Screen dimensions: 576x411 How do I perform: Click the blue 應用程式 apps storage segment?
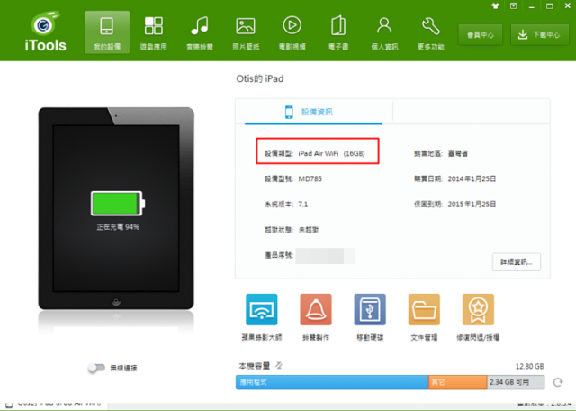coord(332,382)
